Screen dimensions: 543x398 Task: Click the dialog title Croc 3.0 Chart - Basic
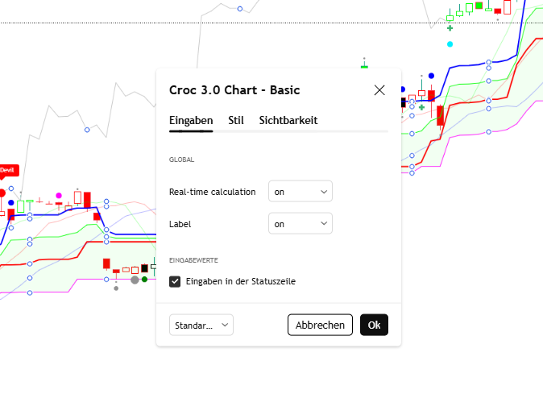(x=234, y=90)
